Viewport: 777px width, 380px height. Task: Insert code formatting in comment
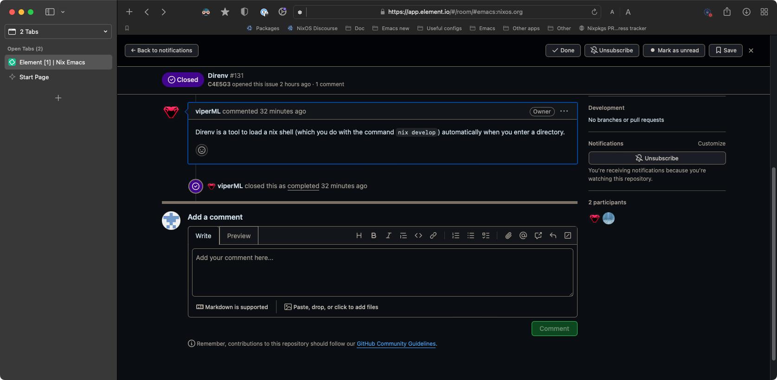coord(418,235)
